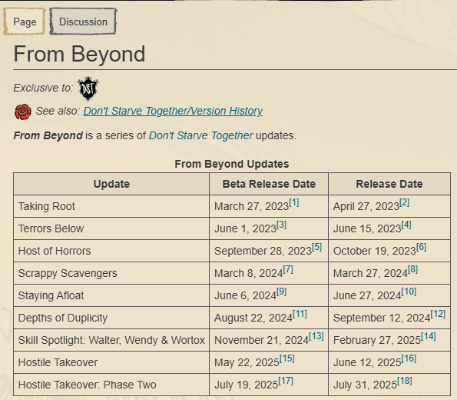Click the From Beyond Updates table caption
Image resolution: width=457 pixels, height=400 pixels.
point(232,164)
